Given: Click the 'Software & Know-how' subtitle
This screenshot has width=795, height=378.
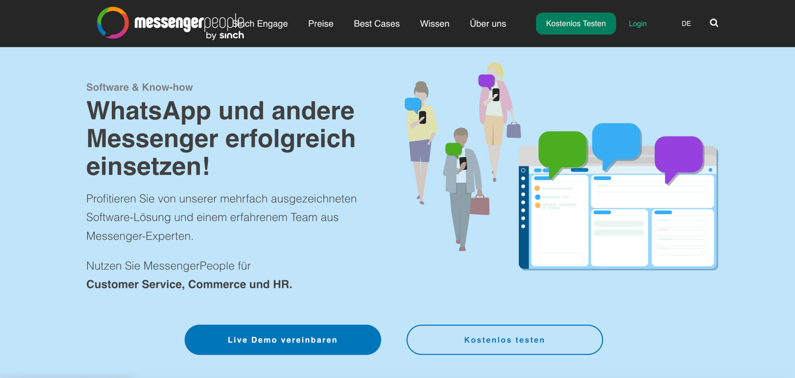Looking at the screenshot, I should pyautogui.click(x=139, y=87).
